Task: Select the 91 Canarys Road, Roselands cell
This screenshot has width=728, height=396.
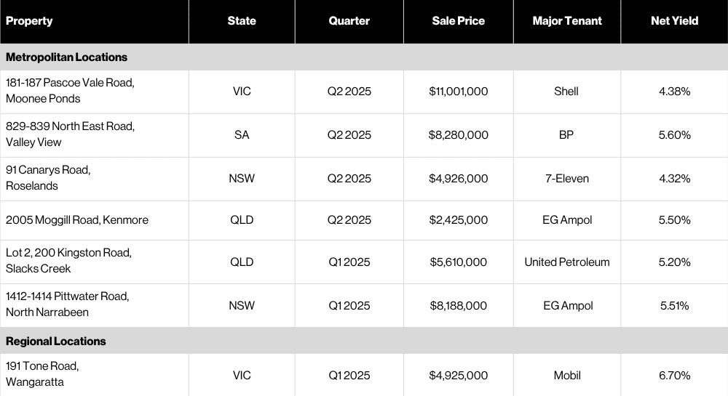Action: (x=48, y=178)
